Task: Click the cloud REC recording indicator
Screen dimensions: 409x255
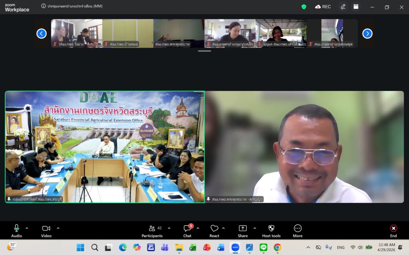Action: click(323, 7)
